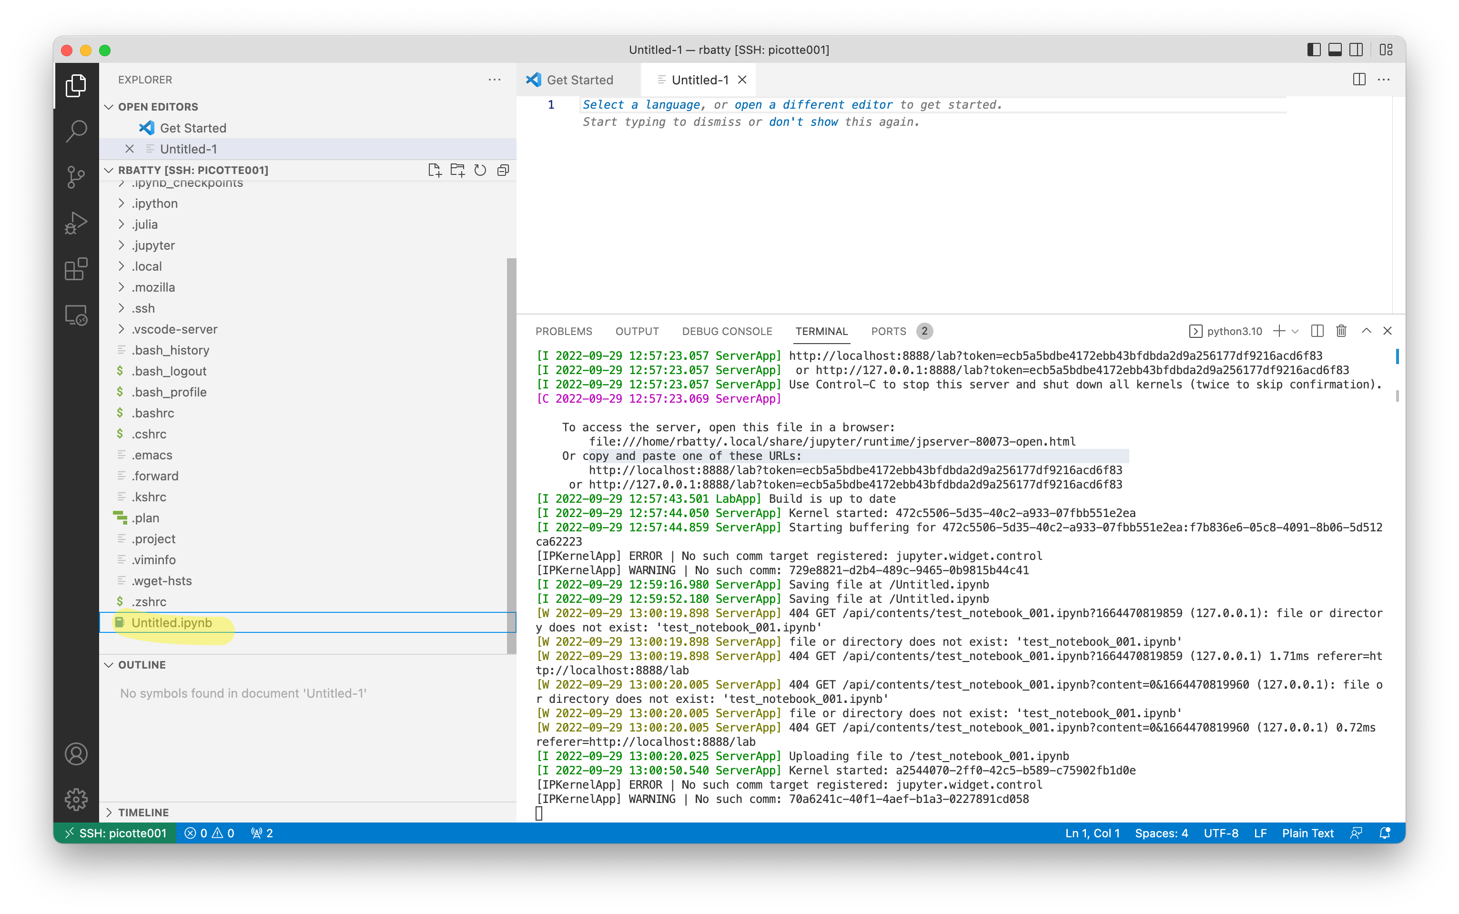
Task: Change language mode from Plain Text
Action: click(1307, 833)
